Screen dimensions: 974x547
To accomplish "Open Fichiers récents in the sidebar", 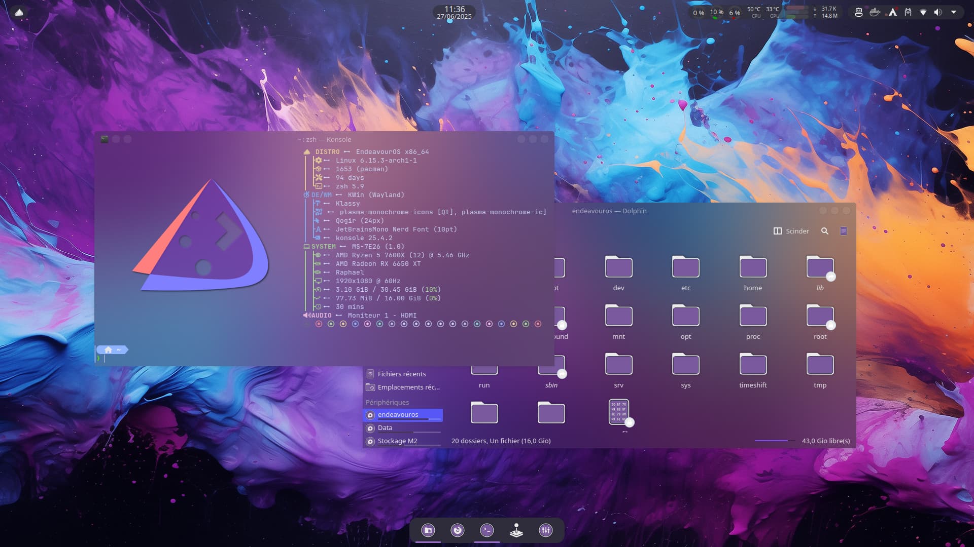I will [x=401, y=374].
